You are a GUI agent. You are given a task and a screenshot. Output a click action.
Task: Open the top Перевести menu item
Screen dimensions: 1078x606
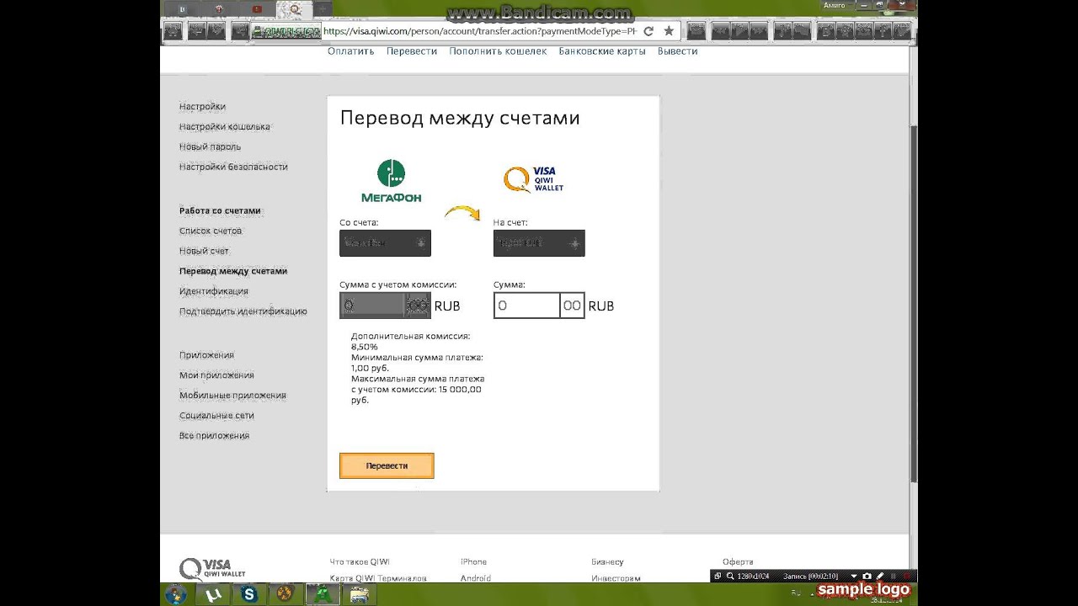click(x=412, y=51)
